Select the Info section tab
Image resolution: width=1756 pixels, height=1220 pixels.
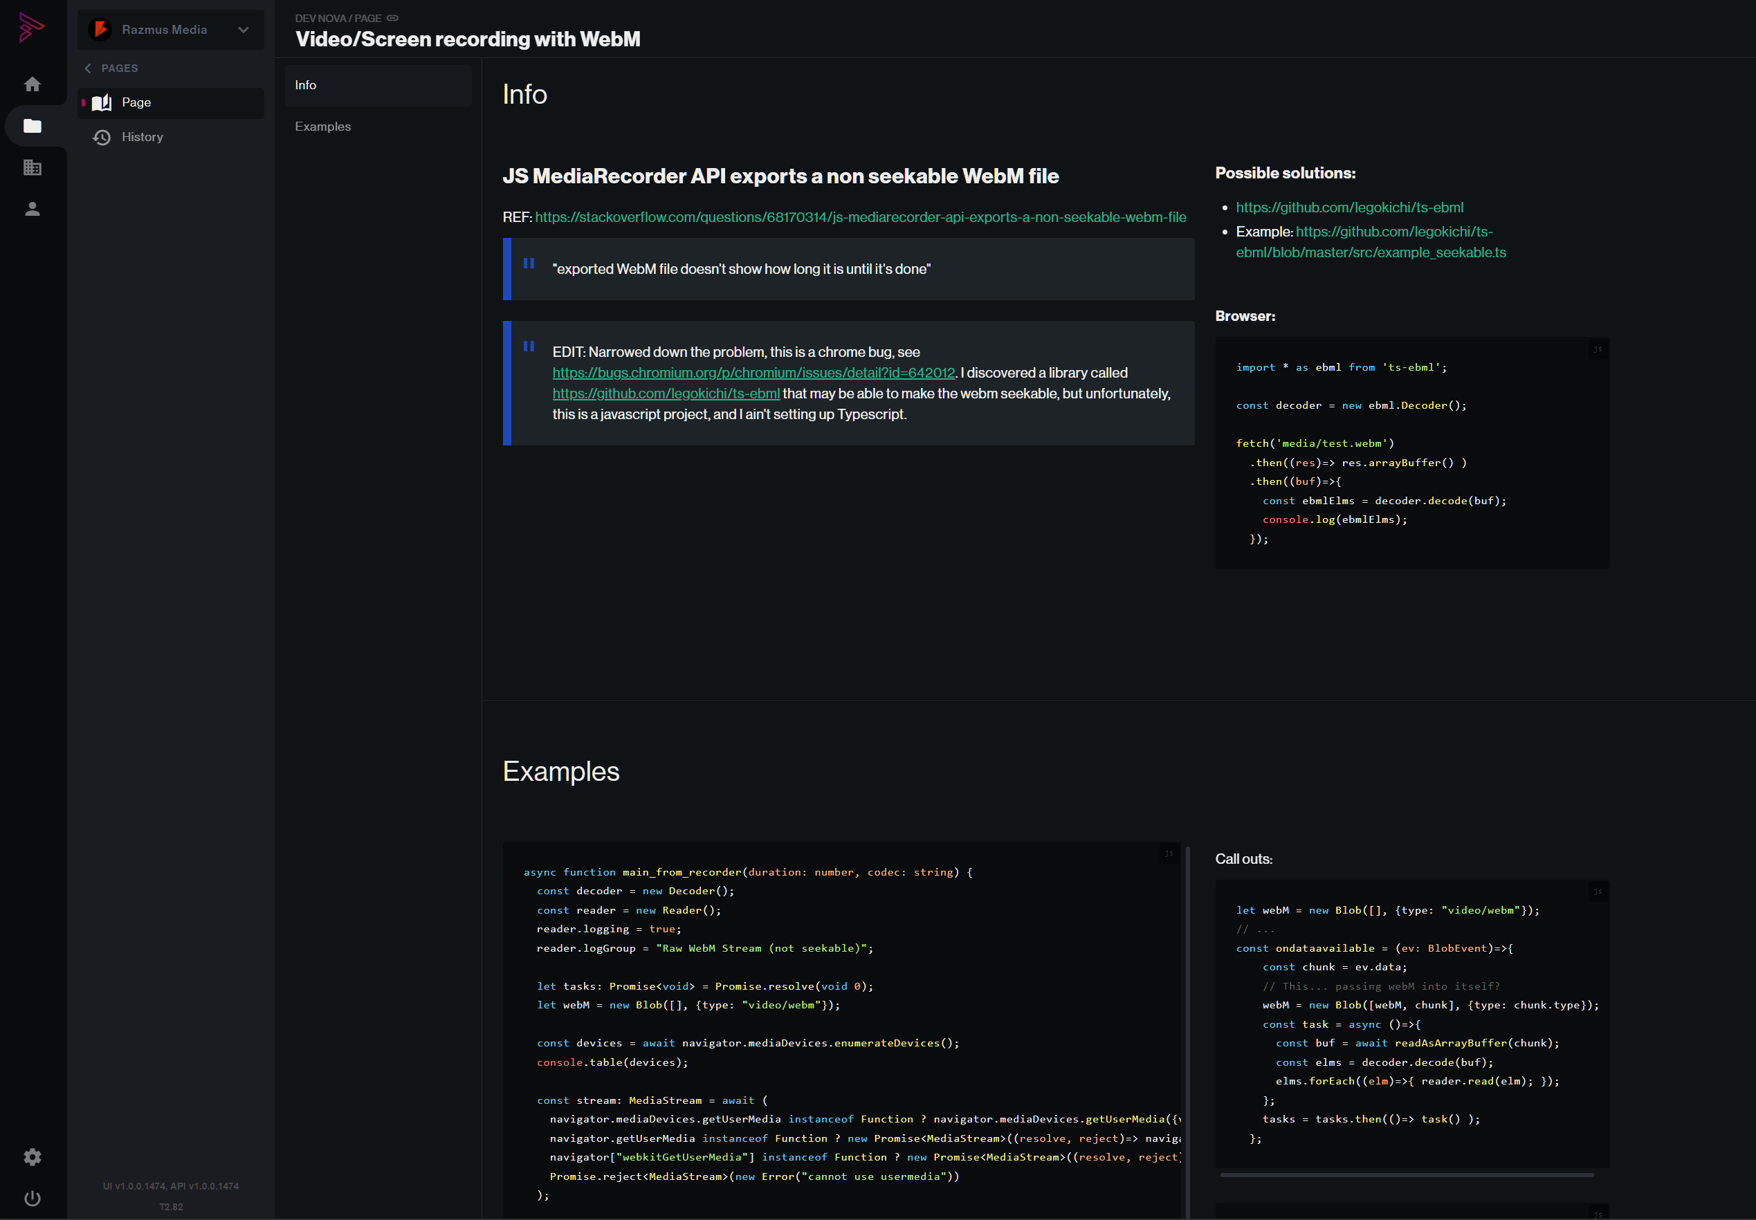306,85
